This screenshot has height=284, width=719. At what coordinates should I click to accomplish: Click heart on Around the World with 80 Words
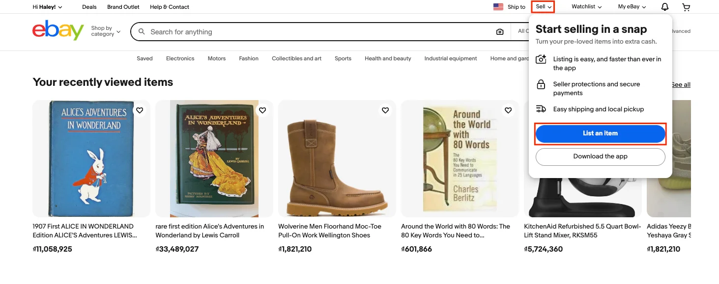click(508, 110)
